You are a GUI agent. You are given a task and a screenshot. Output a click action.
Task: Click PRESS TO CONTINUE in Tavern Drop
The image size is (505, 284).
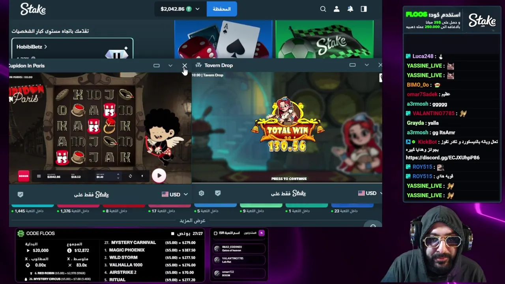click(x=289, y=179)
